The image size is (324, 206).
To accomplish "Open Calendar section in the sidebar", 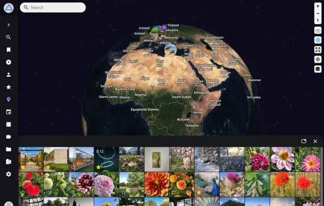I will [x=8, y=112].
